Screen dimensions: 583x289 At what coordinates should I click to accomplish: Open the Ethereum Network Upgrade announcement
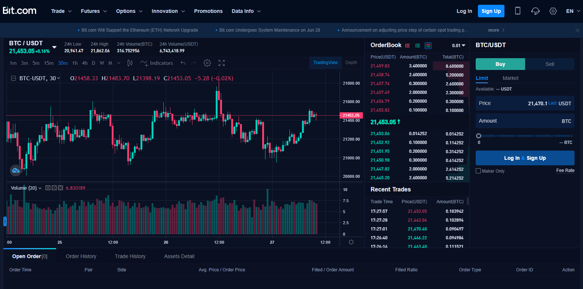point(140,30)
